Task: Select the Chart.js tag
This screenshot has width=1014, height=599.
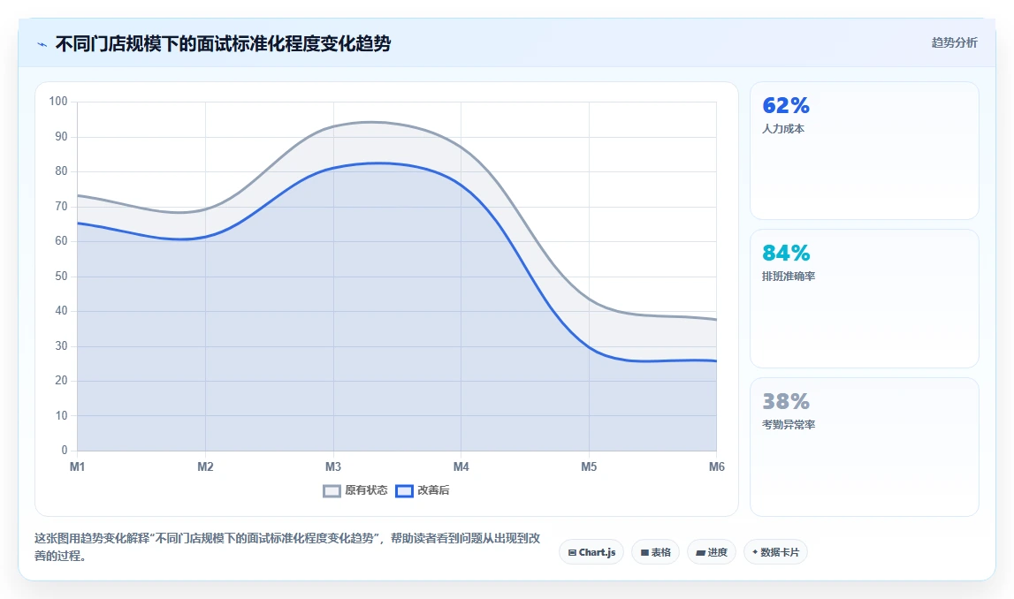Action: tap(591, 552)
